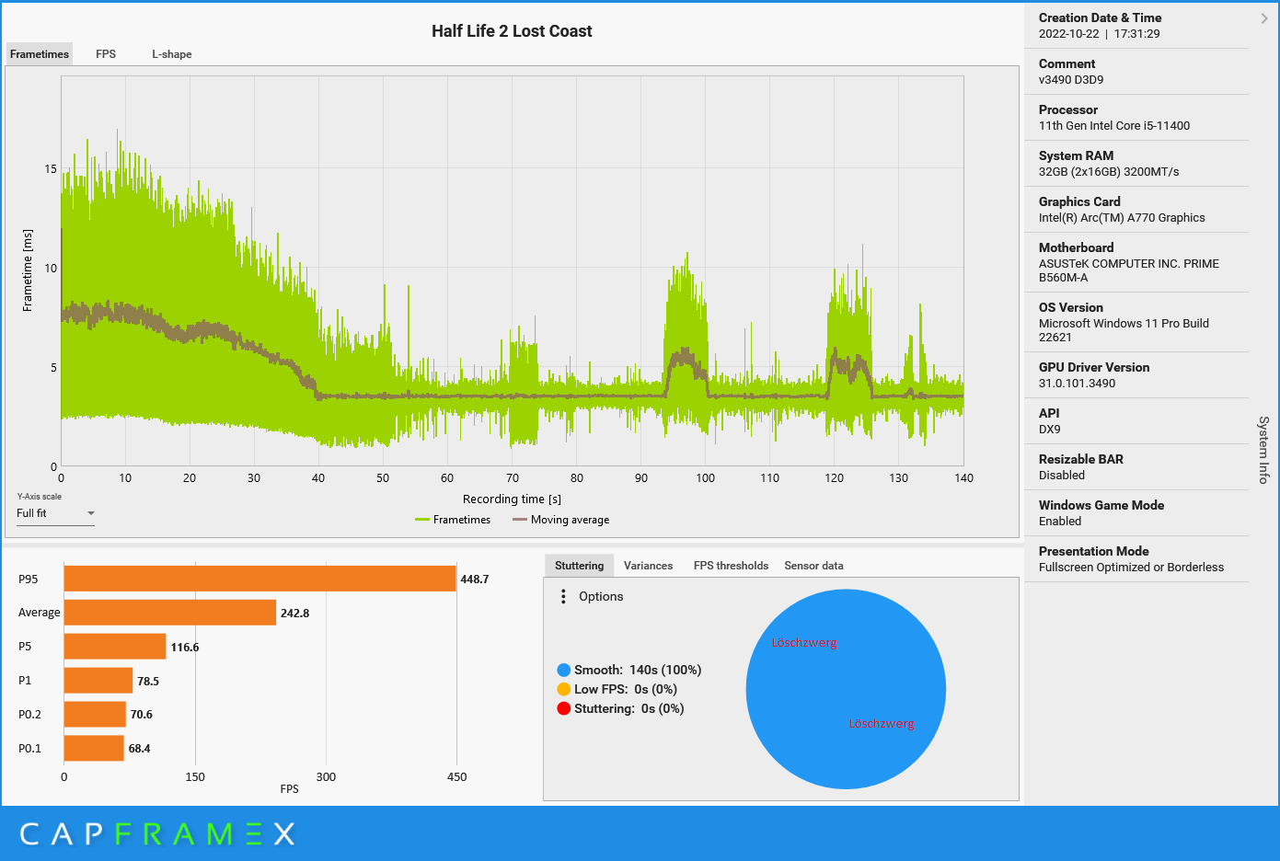Open the FPS thresholds tab
Image resolution: width=1280 pixels, height=861 pixels.
pos(731,566)
